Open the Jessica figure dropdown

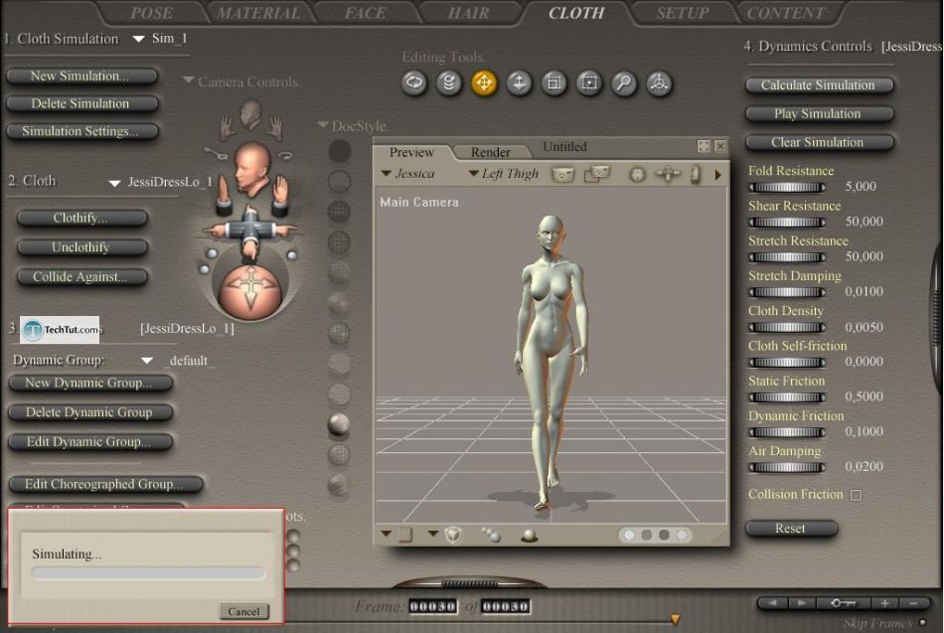[386, 174]
